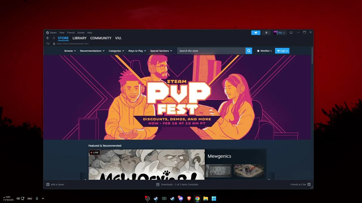Open the Steam menu
This screenshot has width=362, height=203.
[x=53, y=33]
